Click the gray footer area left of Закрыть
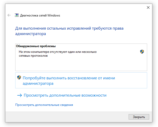This screenshot has height=127, width=158. [64, 117]
